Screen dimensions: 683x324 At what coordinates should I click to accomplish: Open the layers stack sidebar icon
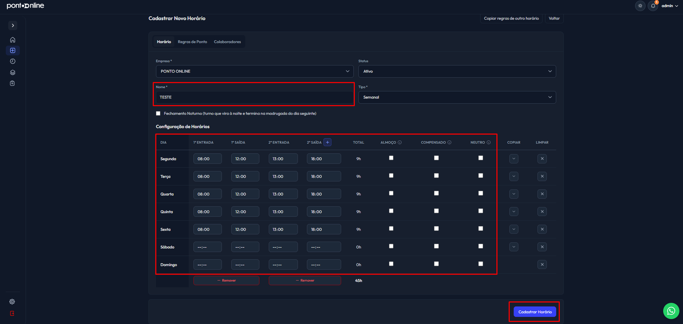pyautogui.click(x=12, y=72)
